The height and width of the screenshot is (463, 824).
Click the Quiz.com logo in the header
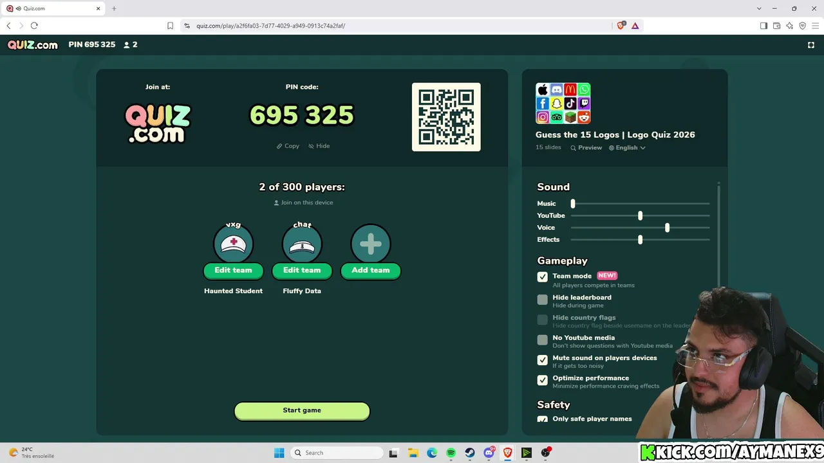(x=33, y=45)
